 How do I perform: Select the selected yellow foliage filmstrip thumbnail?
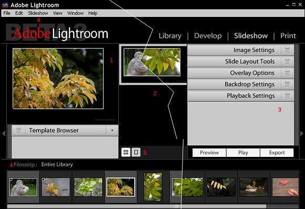click(x=120, y=187)
